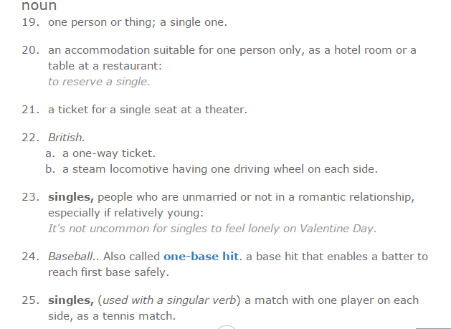
Task: Select the Valentine Day example sentence
Action: pos(212,229)
